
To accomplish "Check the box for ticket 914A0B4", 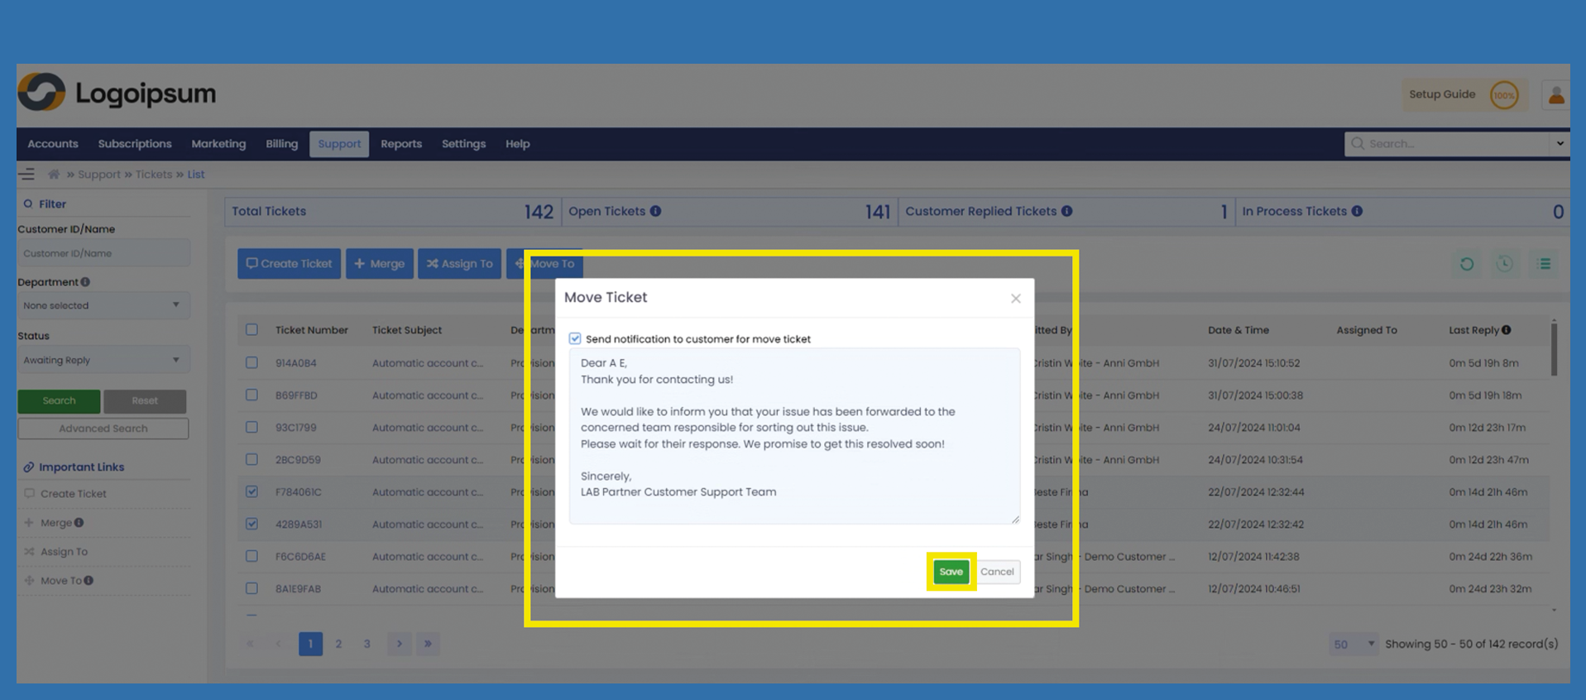I will tap(252, 362).
